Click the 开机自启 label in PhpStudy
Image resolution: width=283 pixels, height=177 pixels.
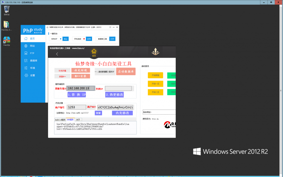[77, 39]
